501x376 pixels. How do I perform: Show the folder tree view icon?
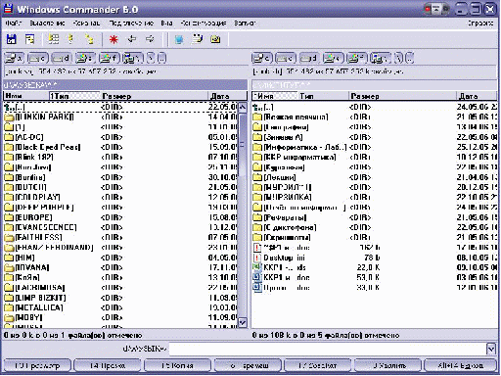point(89,39)
